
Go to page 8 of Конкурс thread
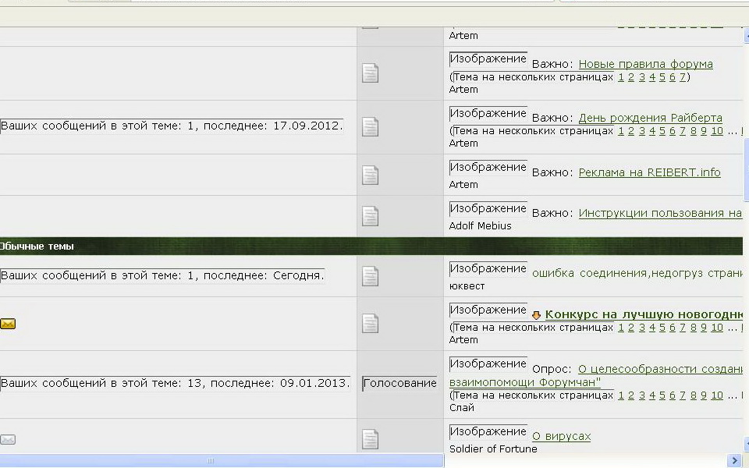click(x=693, y=328)
